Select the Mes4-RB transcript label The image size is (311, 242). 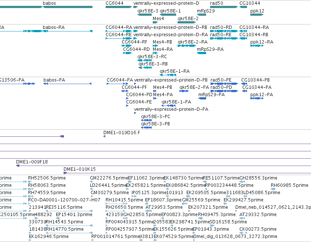tap(162, 42)
